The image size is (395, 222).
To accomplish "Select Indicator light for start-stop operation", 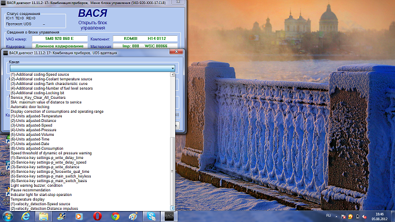I will [41, 195].
